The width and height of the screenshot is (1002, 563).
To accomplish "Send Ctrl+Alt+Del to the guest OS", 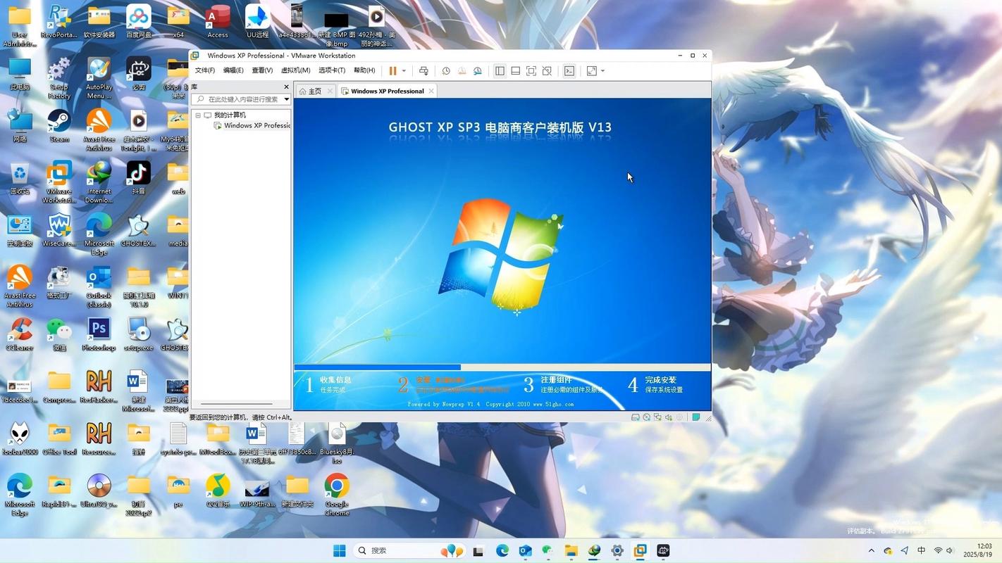I will pos(423,70).
